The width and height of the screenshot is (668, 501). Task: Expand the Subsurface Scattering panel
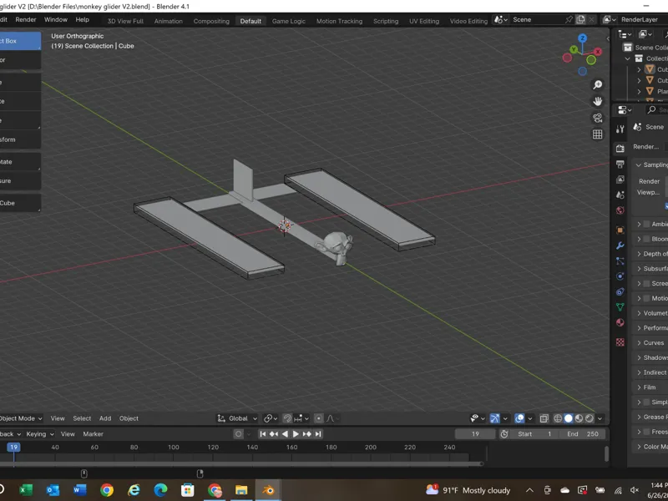[x=639, y=269]
